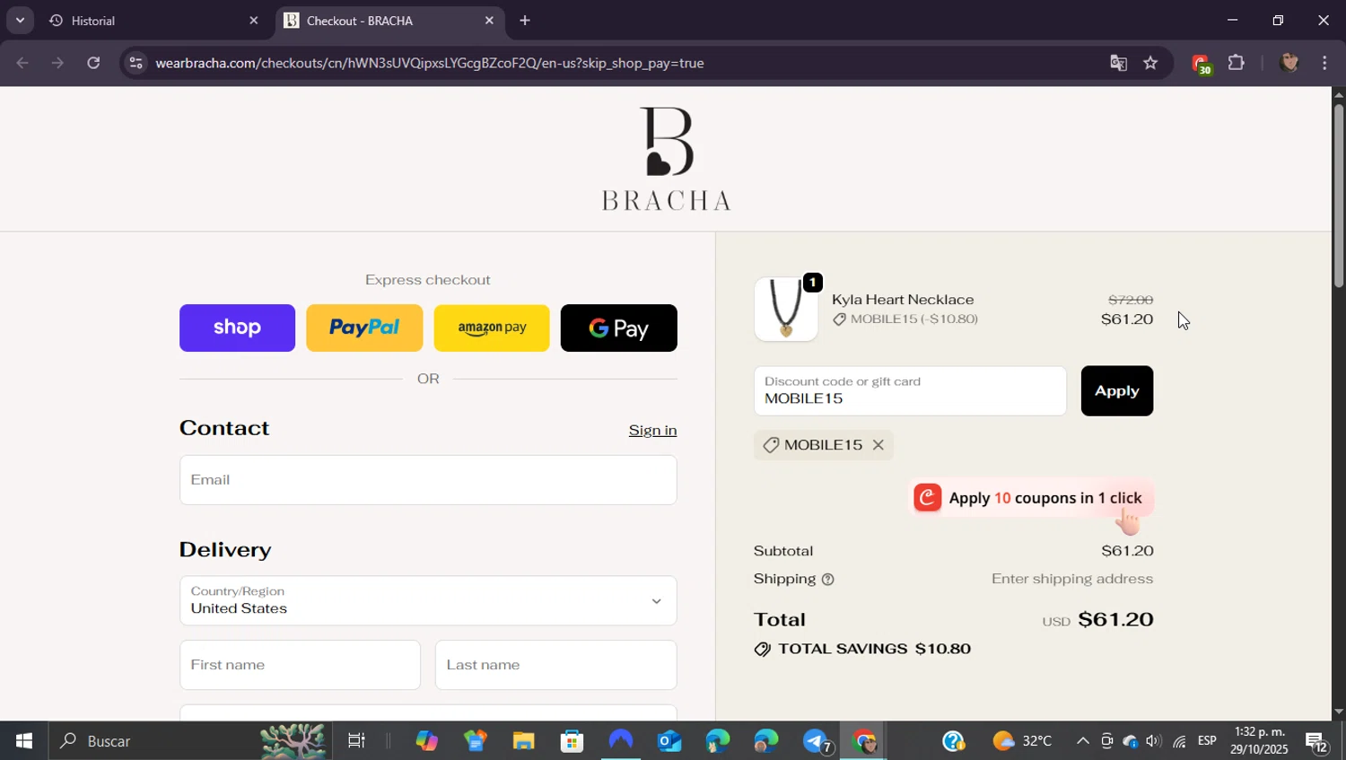The width and height of the screenshot is (1346, 760).
Task: Apply the discount code
Action: click(x=1116, y=390)
